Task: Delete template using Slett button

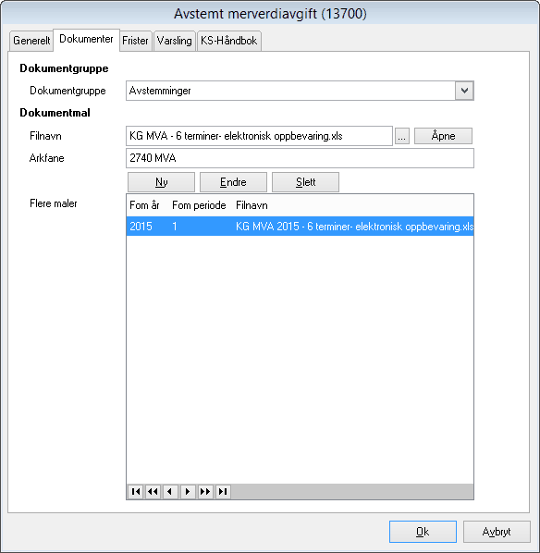Action: click(305, 182)
